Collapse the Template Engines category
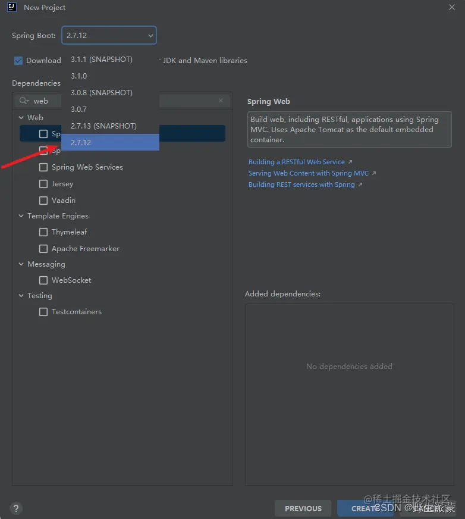 21,216
